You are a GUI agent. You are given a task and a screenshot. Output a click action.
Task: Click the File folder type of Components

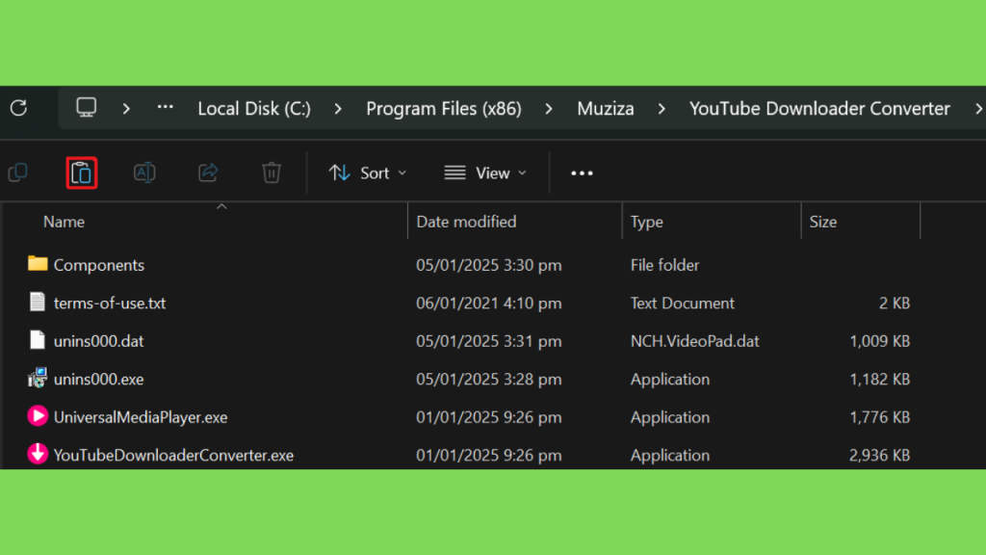[x=664, y=265]
